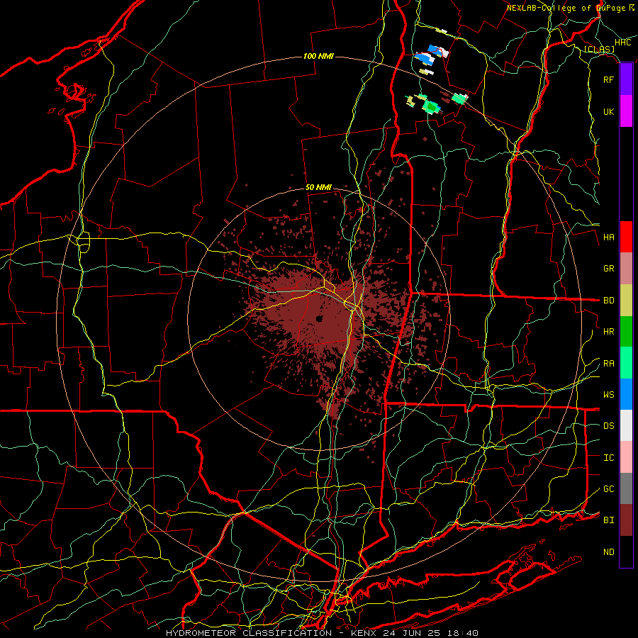Click the HHC product label

(x=623, y=43)
